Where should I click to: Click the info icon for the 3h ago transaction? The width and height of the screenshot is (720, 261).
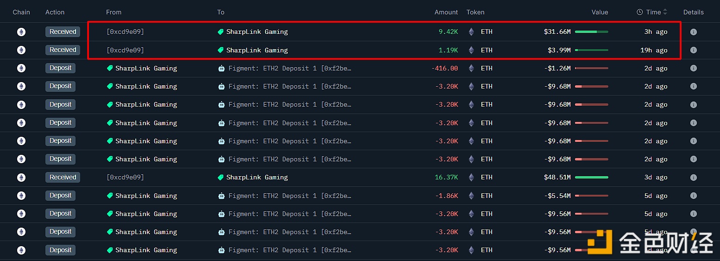click(693, 32)
